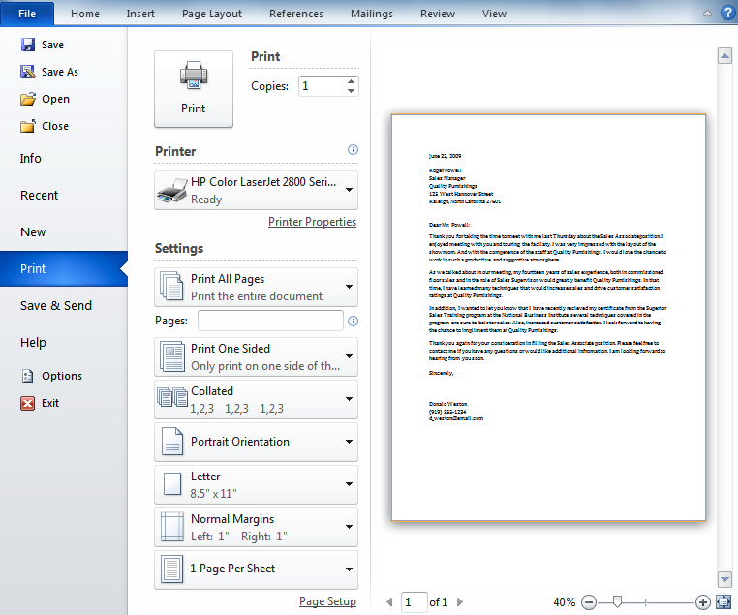Click the Exit icon in left sidebar
Screen dimensions: 738x615
pos(28,403)
